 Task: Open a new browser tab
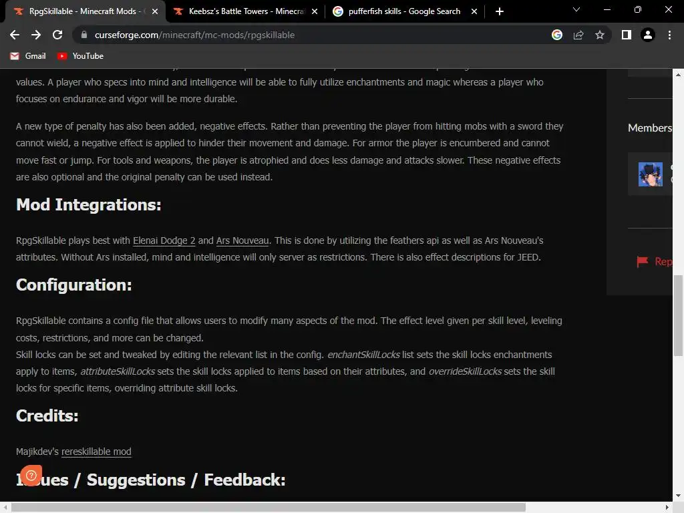point(500,11)
